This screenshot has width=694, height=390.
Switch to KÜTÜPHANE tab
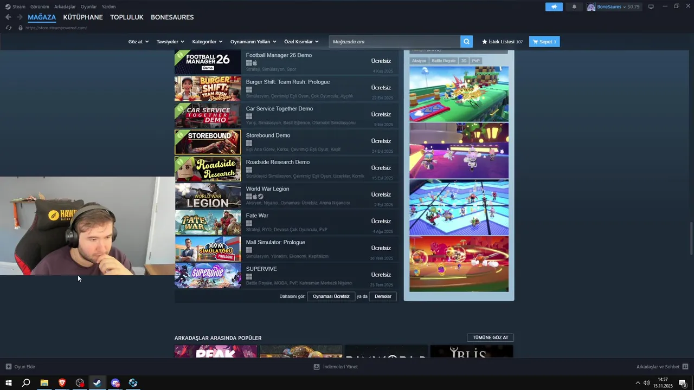83,17
